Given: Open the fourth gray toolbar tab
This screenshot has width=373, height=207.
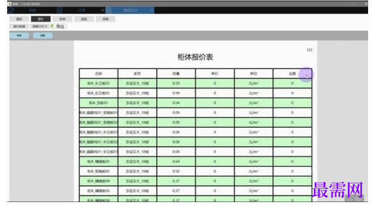Looking at the screenshot, I should [84, 19].
